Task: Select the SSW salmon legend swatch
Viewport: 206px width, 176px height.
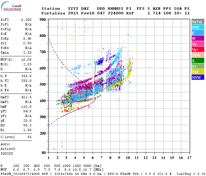Action: click(x=198, y=55)
